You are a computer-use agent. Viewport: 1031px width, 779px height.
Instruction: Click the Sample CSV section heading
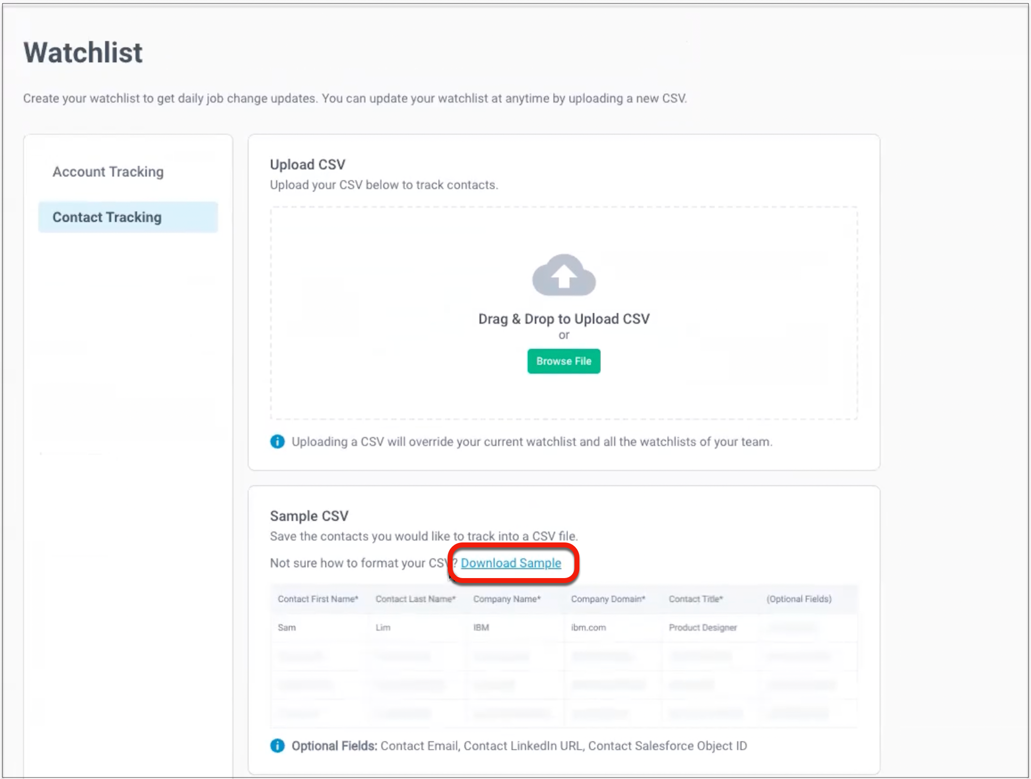pos(309,516)
